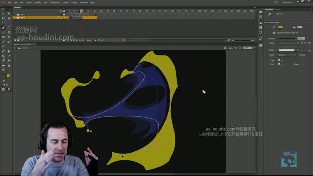
Task: Delete the selected timeline layer
Action: coord(22,40)
